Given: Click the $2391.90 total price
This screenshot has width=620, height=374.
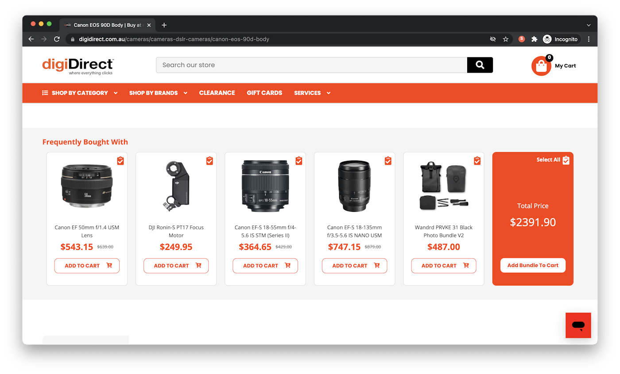Looking at the screenshot, I should (533, 222).
